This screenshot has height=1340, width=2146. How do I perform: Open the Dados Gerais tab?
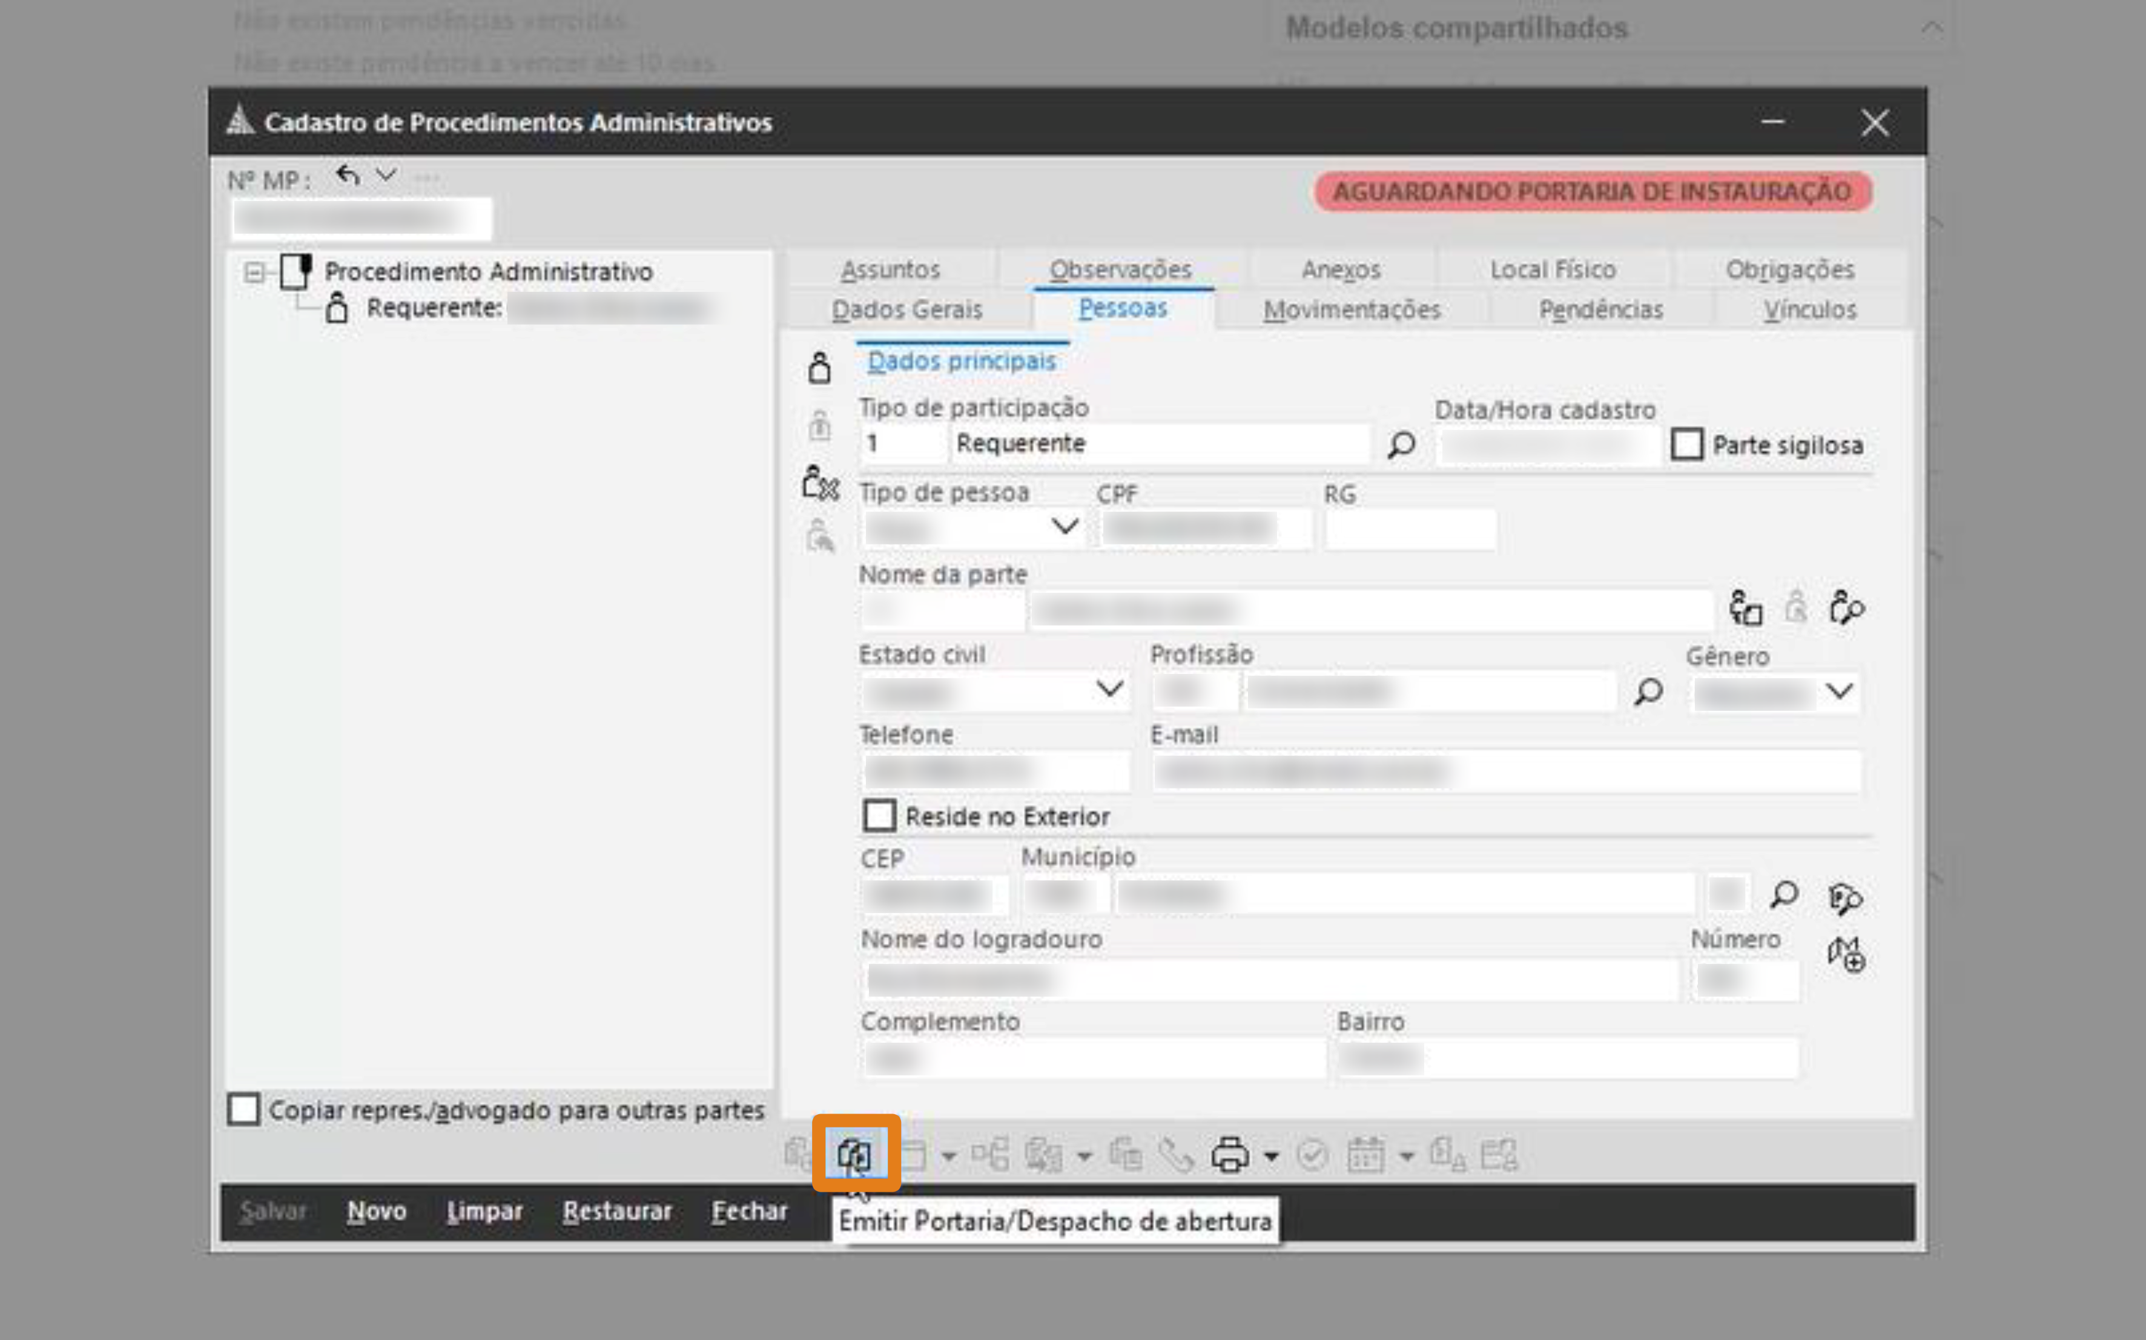tap(906, 310)
